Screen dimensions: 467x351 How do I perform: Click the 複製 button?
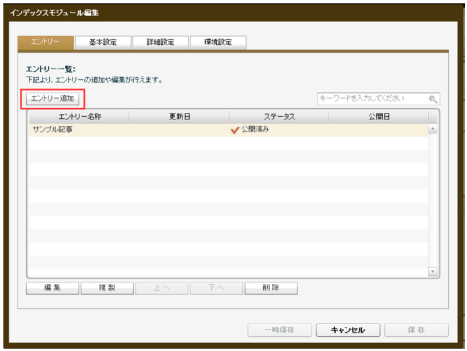pos(107,288)
